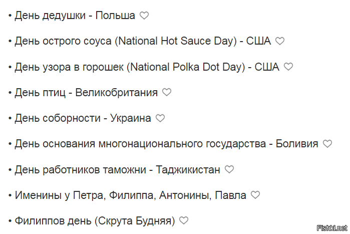The image size is (350, 234).
Task: Click heart next to National Hot Sauce Day
Action: (x=280, y=41)
